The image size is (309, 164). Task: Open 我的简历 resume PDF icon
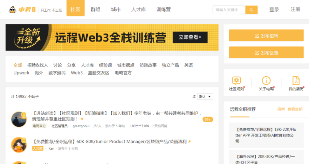pyautogui.click(x=296, y=80)
